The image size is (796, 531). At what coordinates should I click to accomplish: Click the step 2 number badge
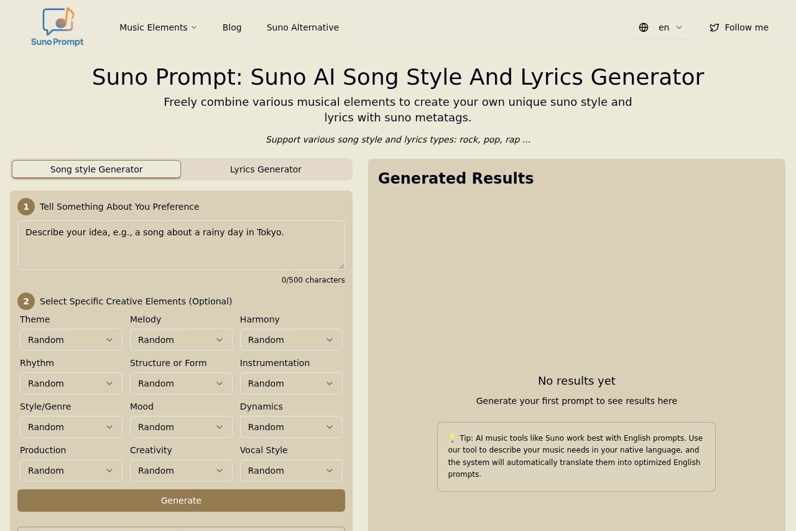(26, 301)
